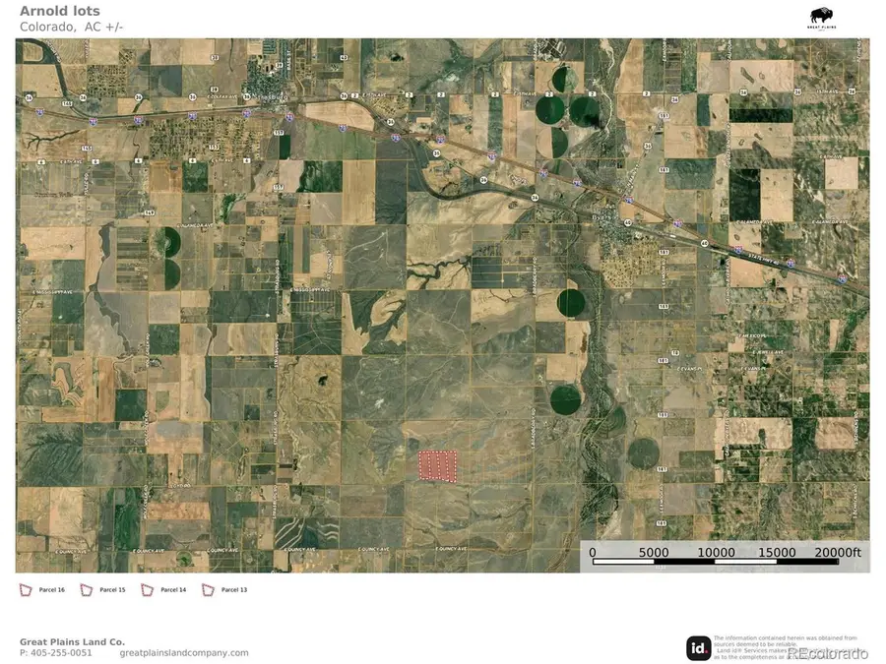
Task: Click the Land id disclaimer text
Action: click(x=786, y=647)
